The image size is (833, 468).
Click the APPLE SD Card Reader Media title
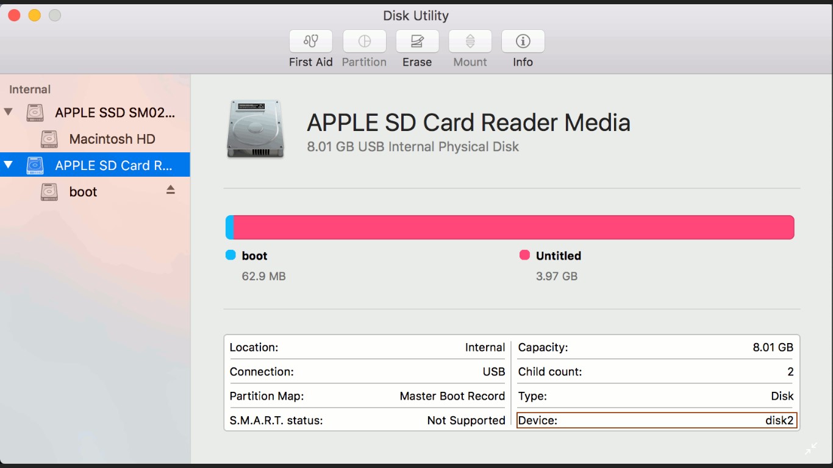click(x=468, y=123)
